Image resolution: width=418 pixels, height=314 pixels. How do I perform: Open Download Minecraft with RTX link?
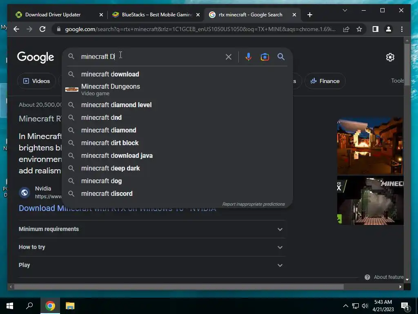(117, 208)
